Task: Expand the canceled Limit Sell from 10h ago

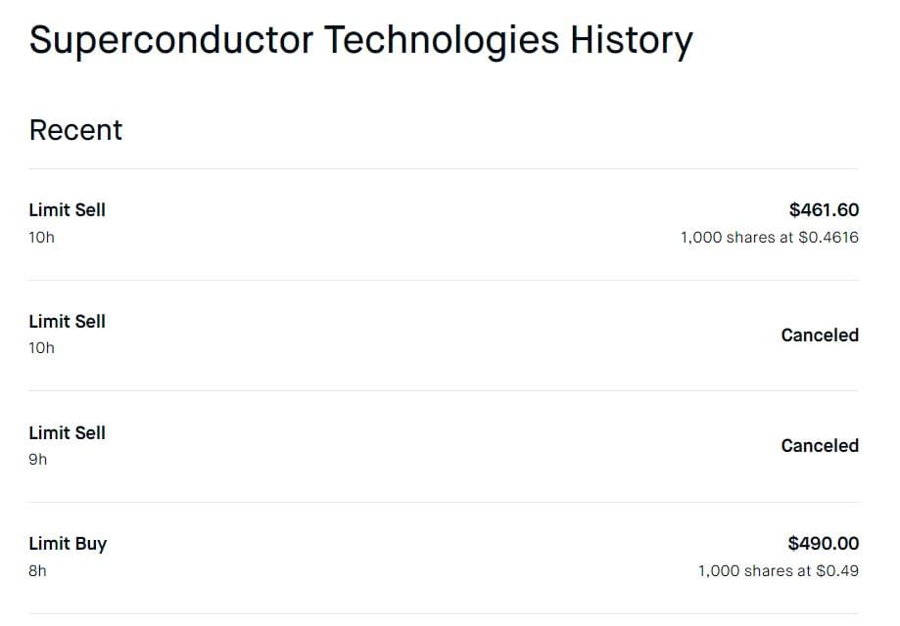Action: pos(68,322)
